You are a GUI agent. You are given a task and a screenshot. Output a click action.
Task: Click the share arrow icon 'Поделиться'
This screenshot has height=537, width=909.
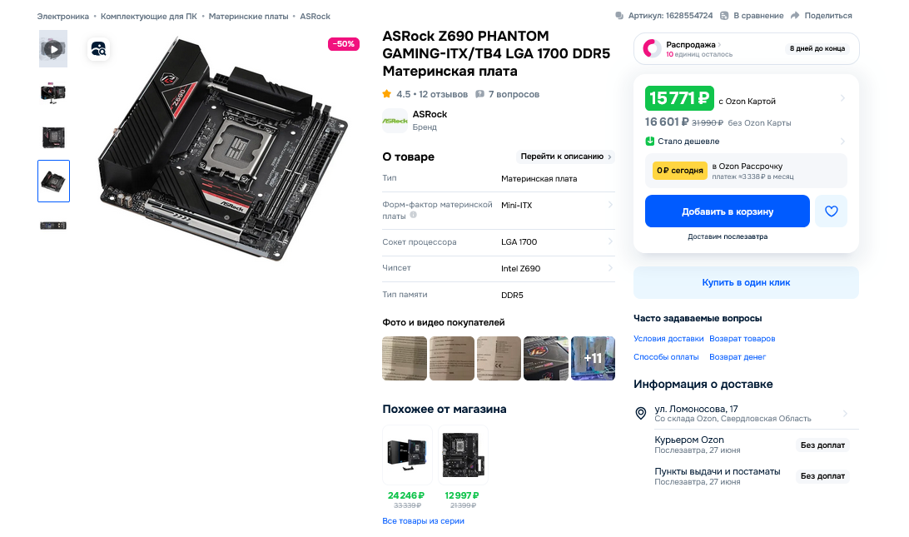click(795, 16)
